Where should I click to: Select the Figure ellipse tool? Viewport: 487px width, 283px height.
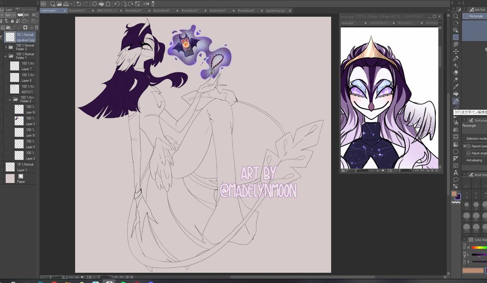tap(456, 151)
